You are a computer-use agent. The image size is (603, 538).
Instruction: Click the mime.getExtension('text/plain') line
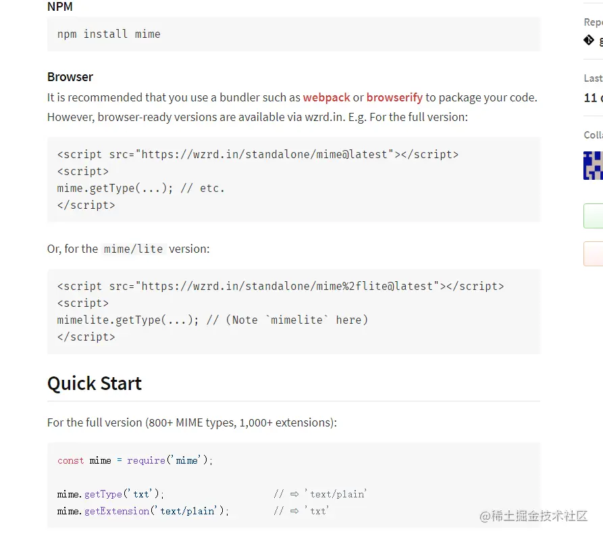[143, 511]
